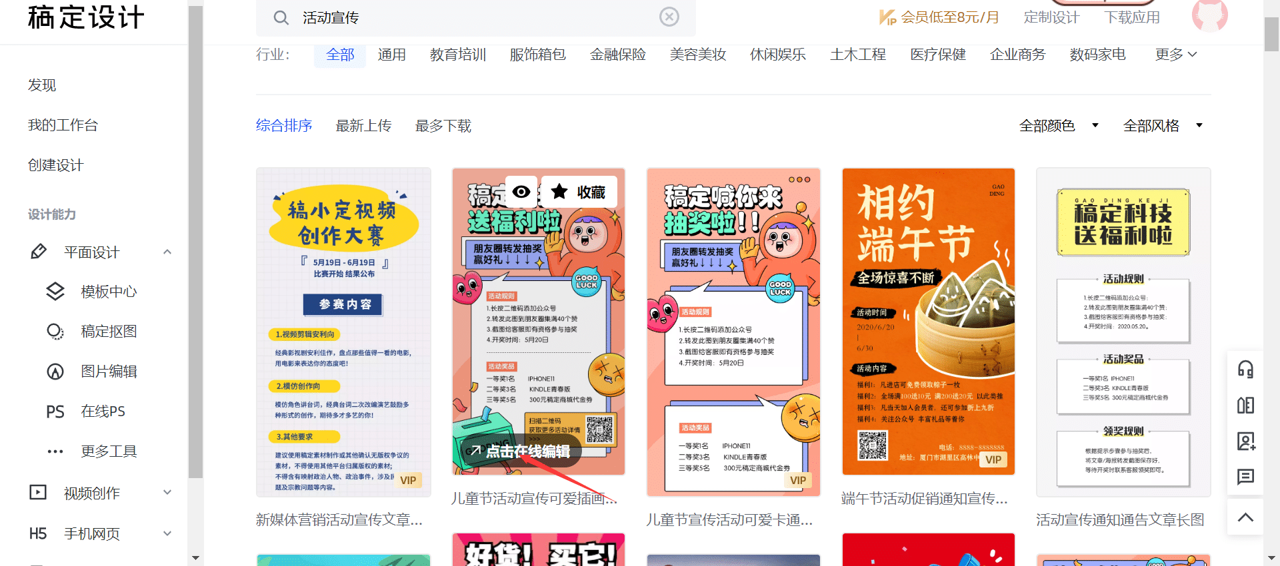Select the 通用 industry filter
Image resolution: width=1280 pixels, height=566 pixels.
tap(391, 54)
